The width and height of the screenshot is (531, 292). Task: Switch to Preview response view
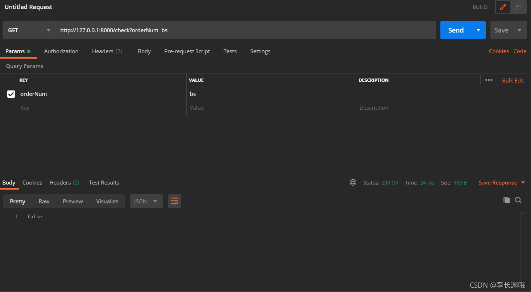(73, 201)
